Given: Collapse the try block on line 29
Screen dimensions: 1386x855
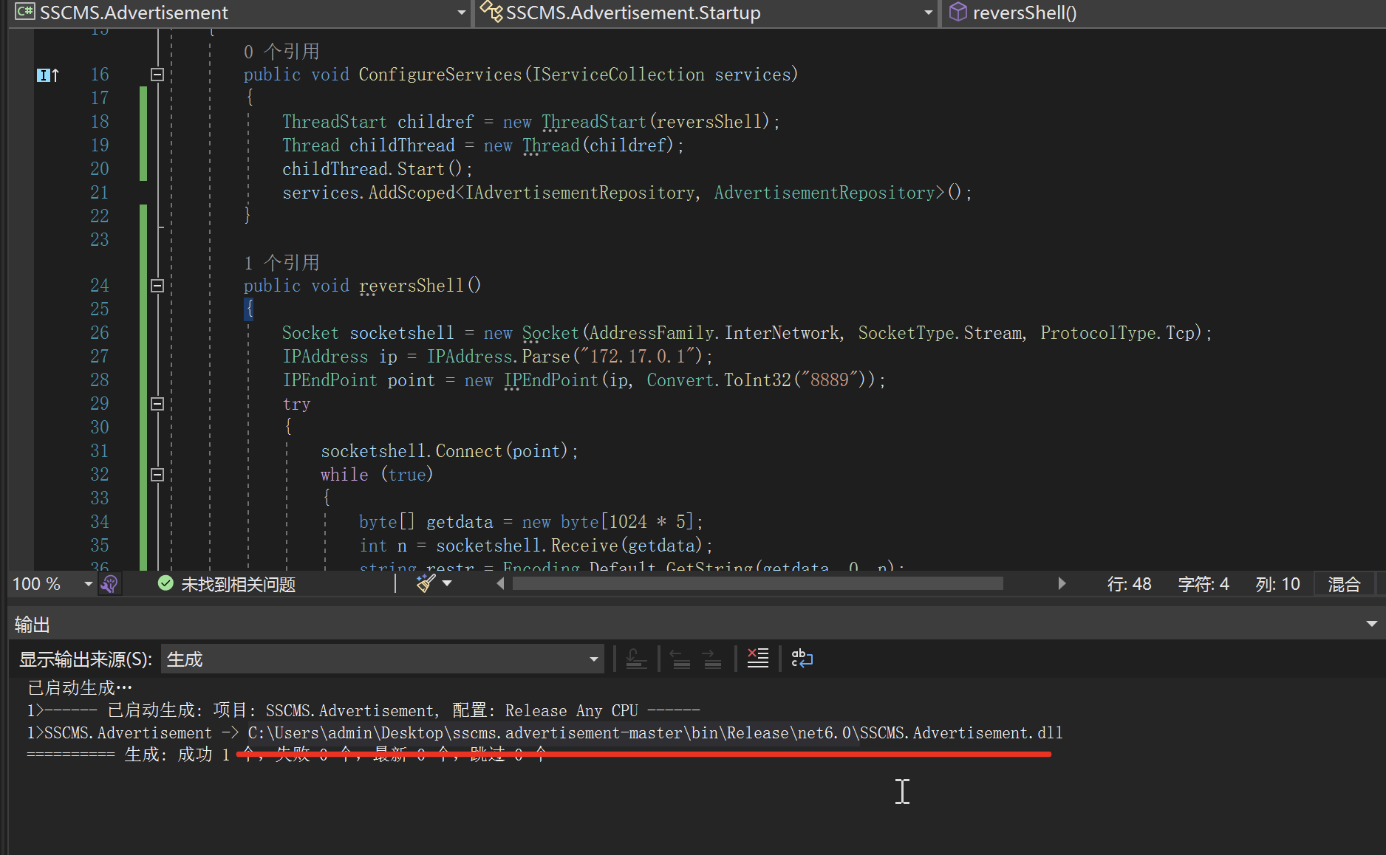Looking at the screenshot, I should 157,404.
